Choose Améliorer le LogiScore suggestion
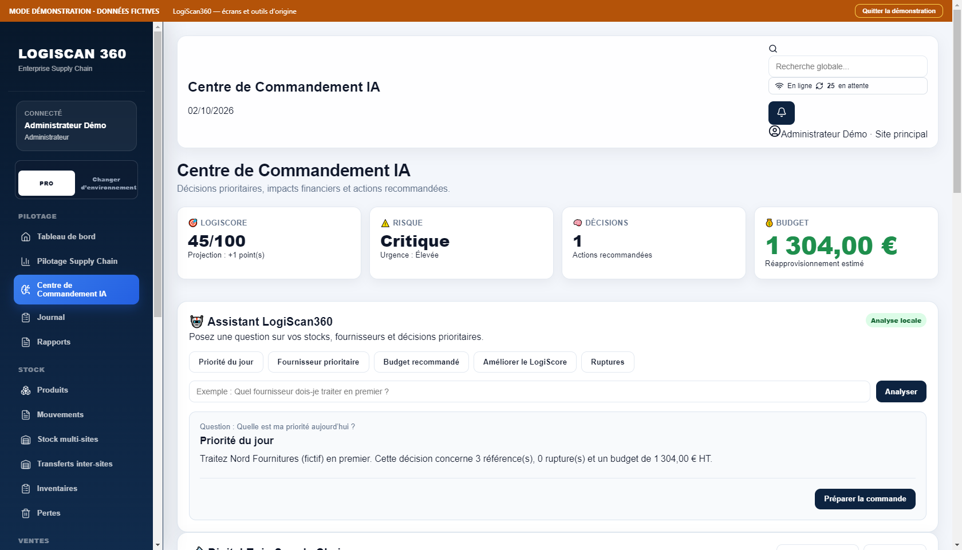 525,362
